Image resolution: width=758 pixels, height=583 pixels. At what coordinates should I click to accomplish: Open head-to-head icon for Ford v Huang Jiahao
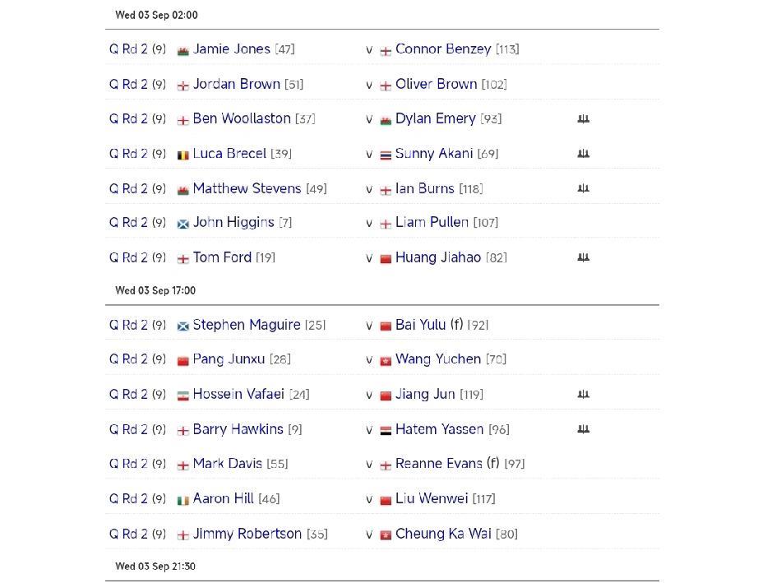(x=583, y=257)
